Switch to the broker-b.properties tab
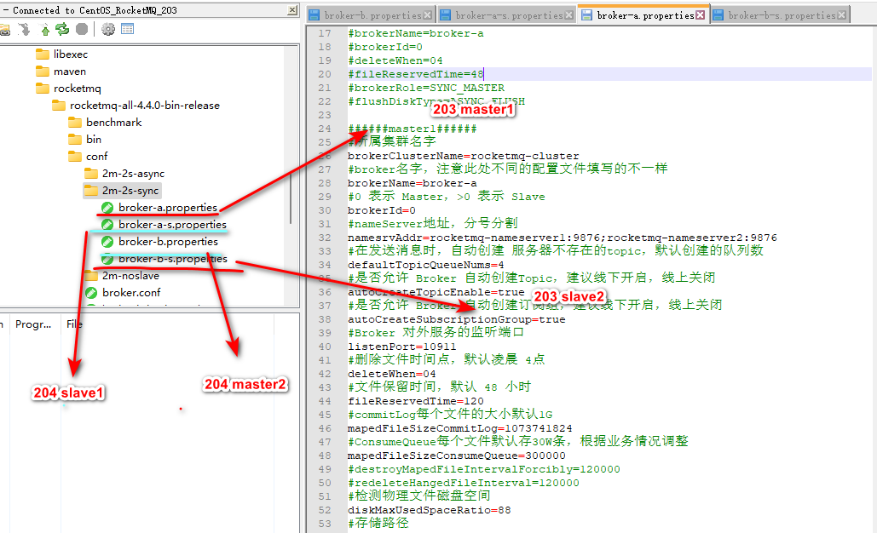 pos(372,15)
